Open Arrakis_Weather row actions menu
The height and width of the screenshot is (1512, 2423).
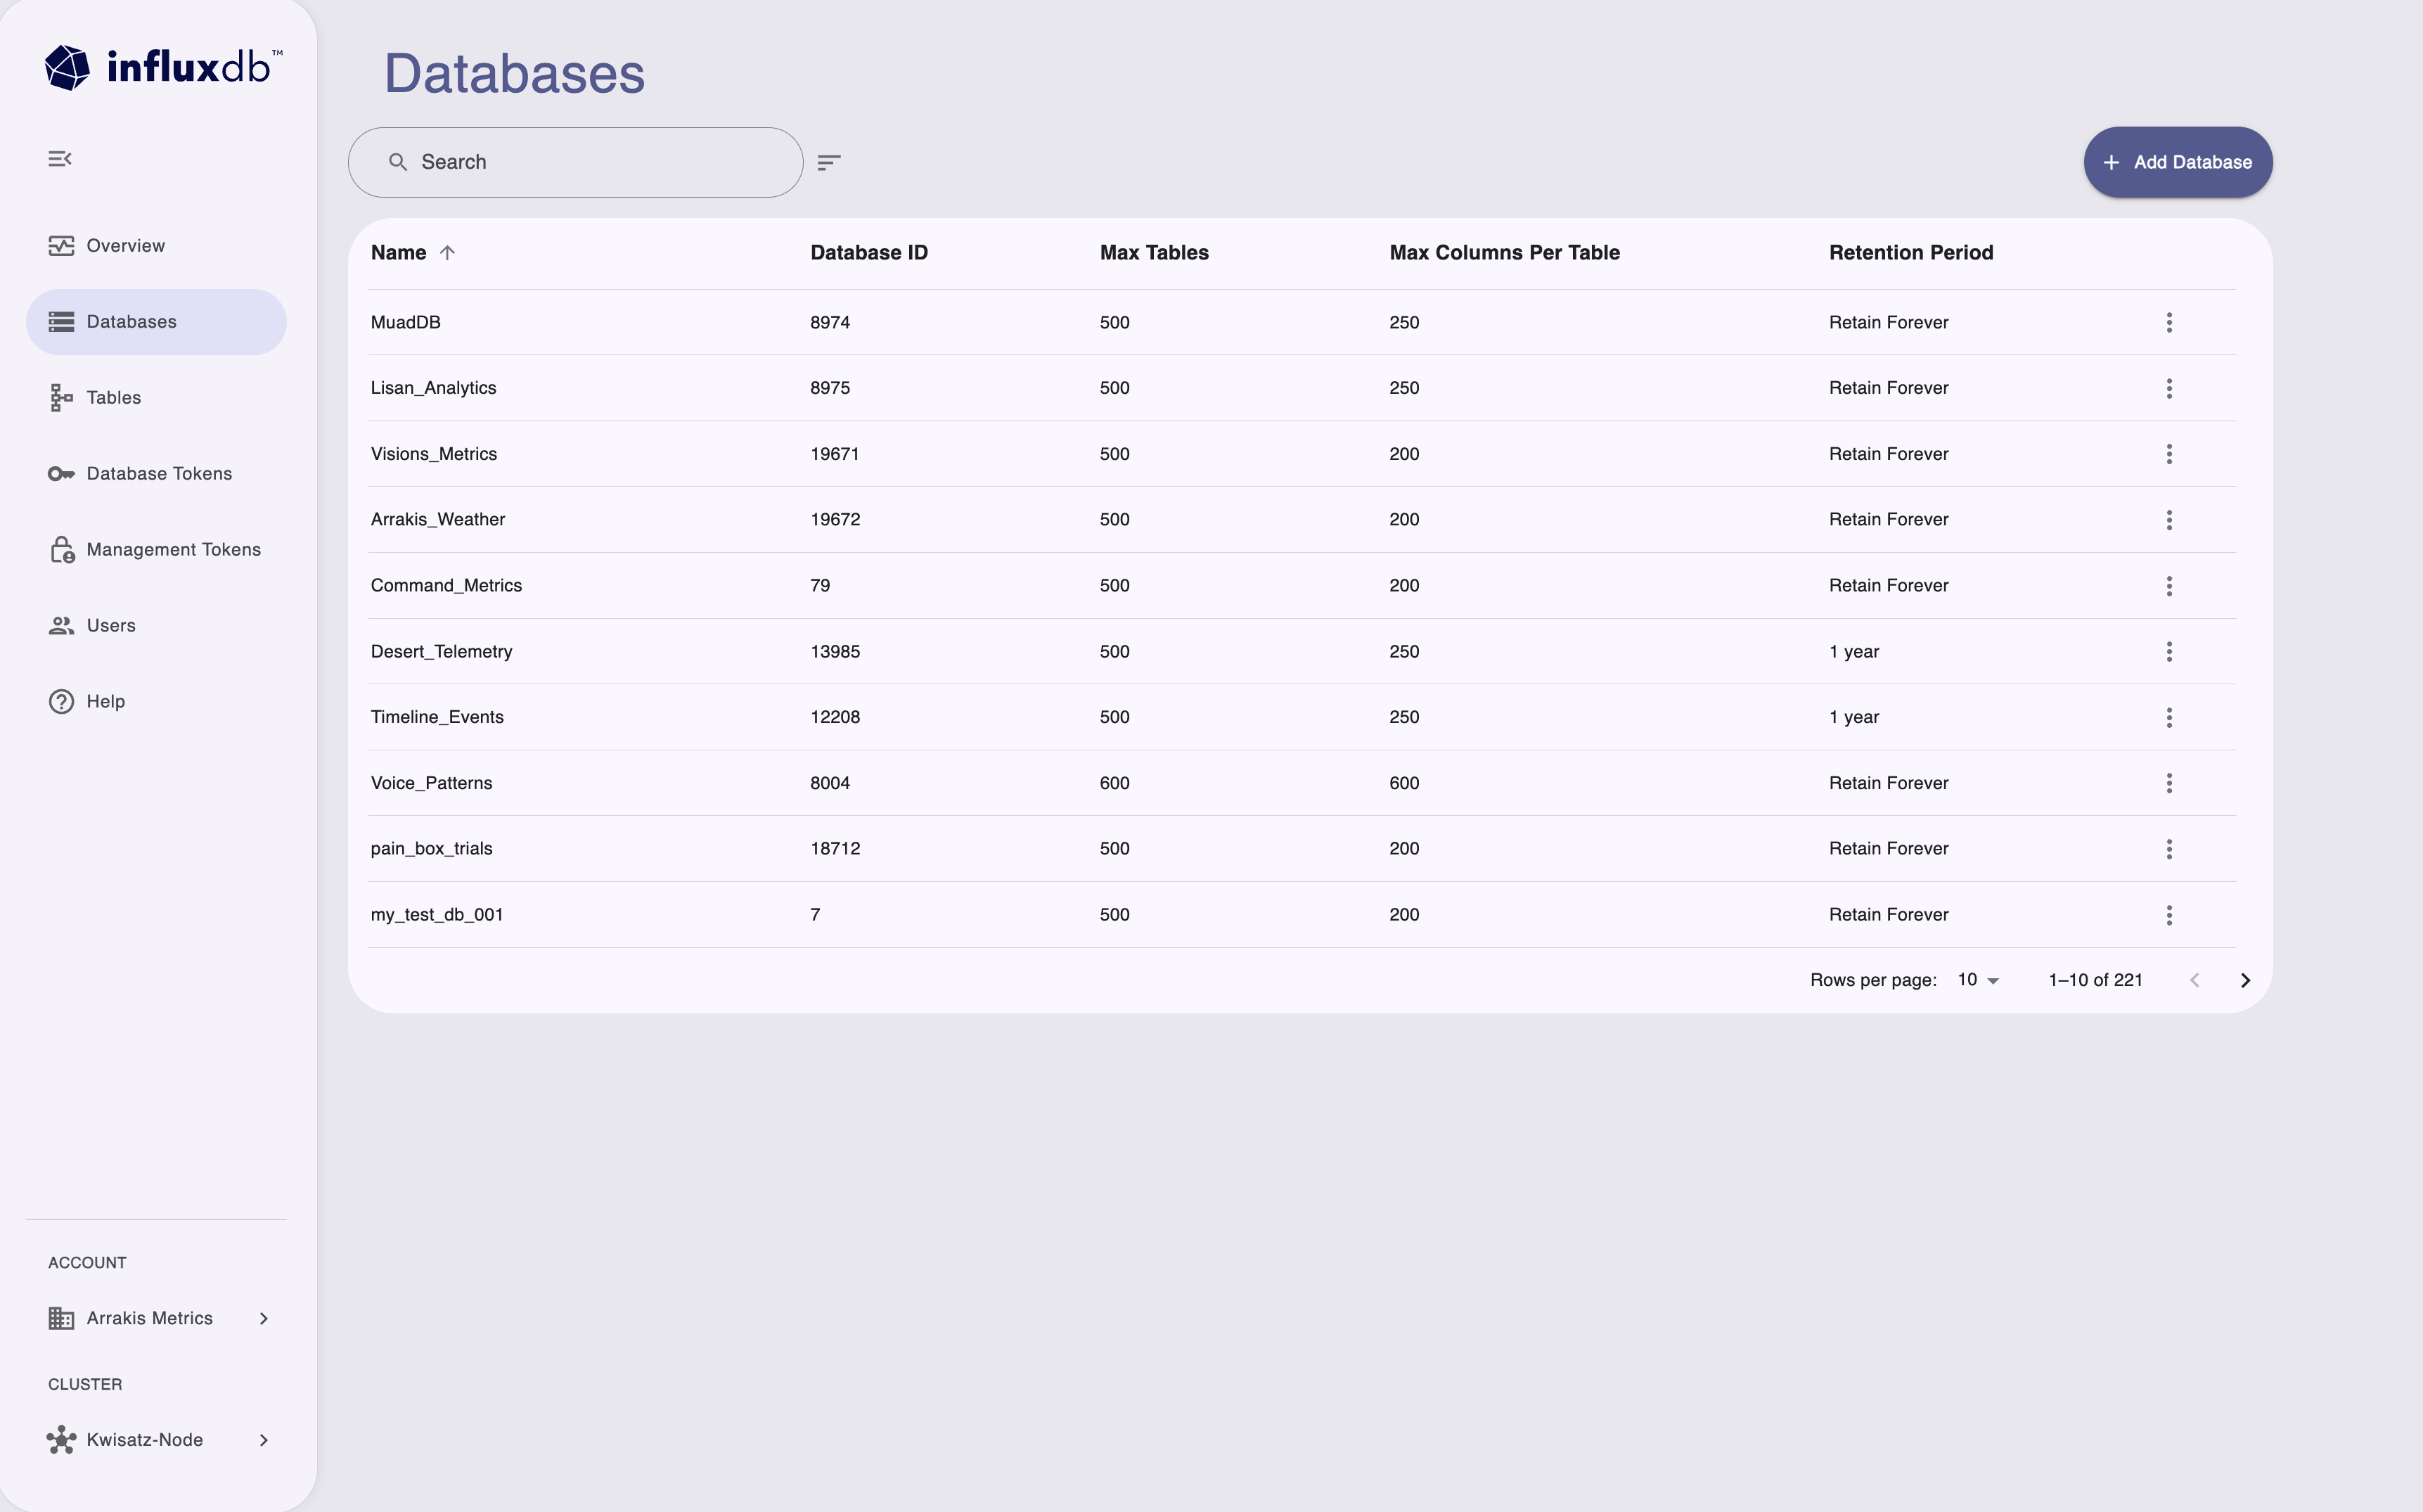pyautogui.click(x=2169, y=520)
